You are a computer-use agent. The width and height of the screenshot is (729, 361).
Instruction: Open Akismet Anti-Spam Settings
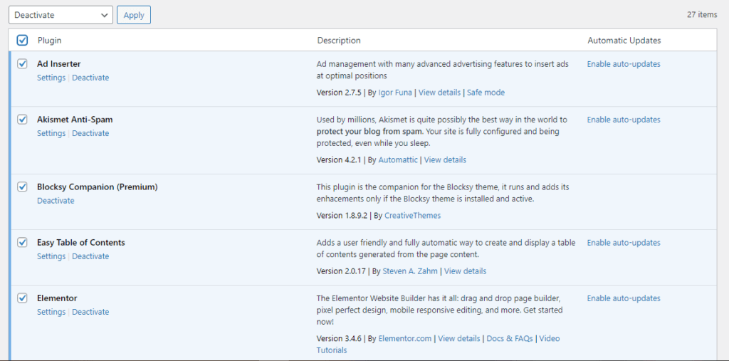coord(51,133)
